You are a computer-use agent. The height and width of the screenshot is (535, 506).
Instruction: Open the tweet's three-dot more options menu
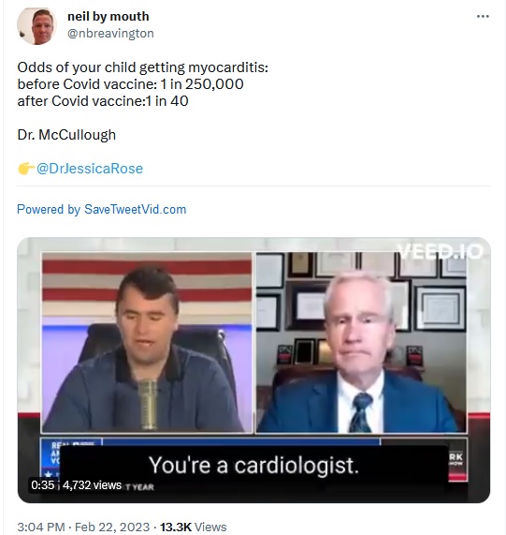(483, 16)
